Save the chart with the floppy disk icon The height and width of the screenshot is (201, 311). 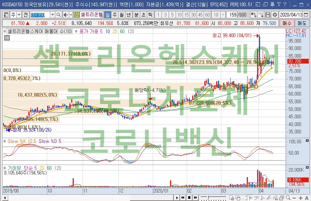267,15
